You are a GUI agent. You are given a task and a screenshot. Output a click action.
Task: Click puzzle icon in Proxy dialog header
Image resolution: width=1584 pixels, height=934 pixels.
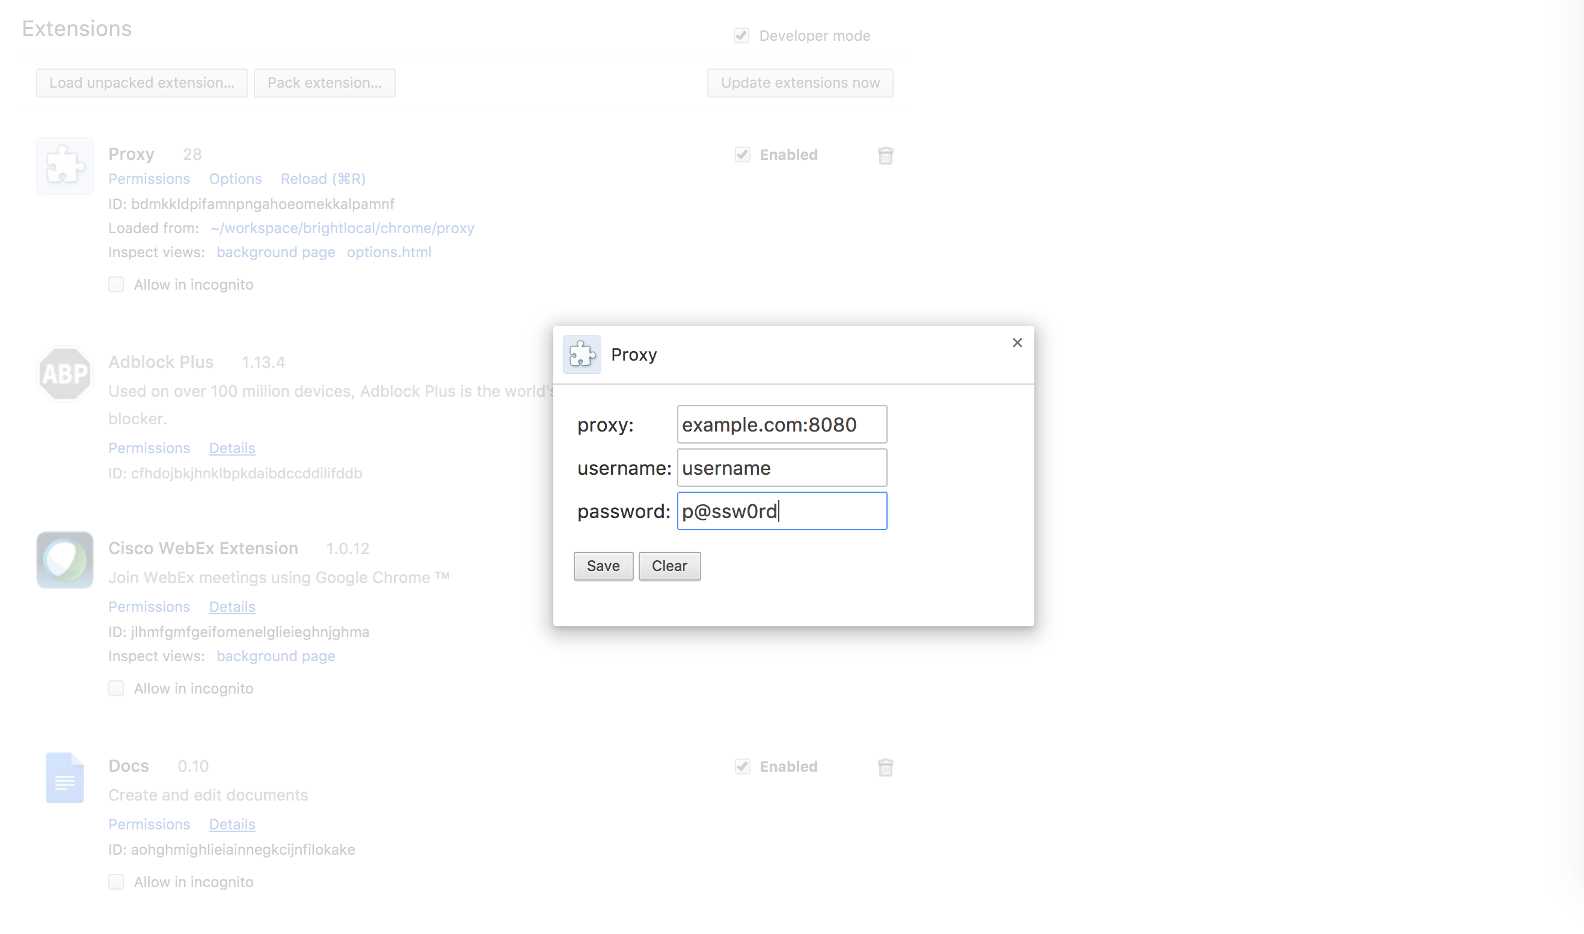point(582,355)
